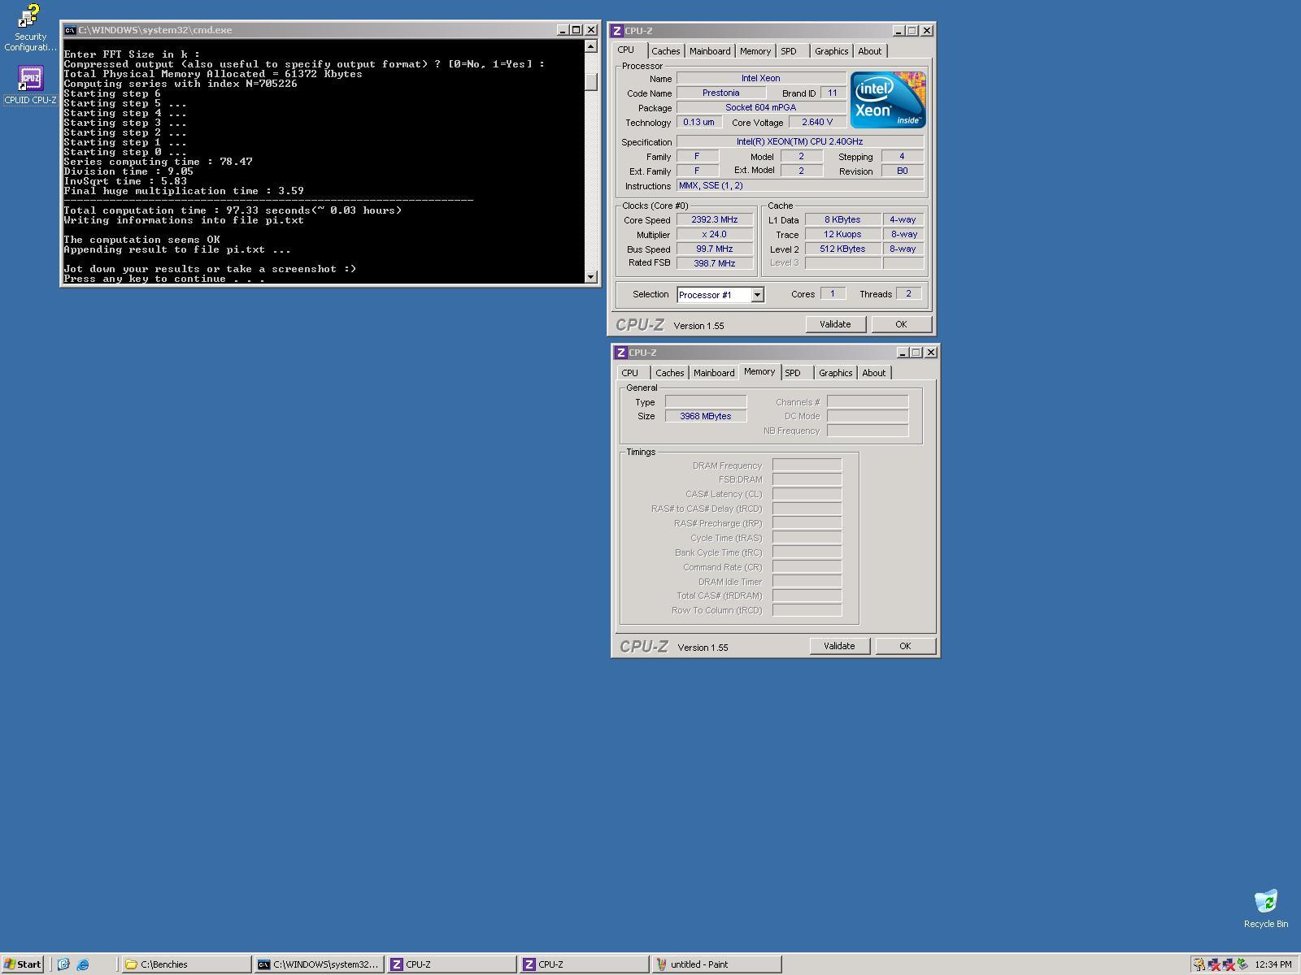The height and width of the screenshot is (975, 1301).
Task: Click the system tray clock
Action: (x=1273, y=964)
